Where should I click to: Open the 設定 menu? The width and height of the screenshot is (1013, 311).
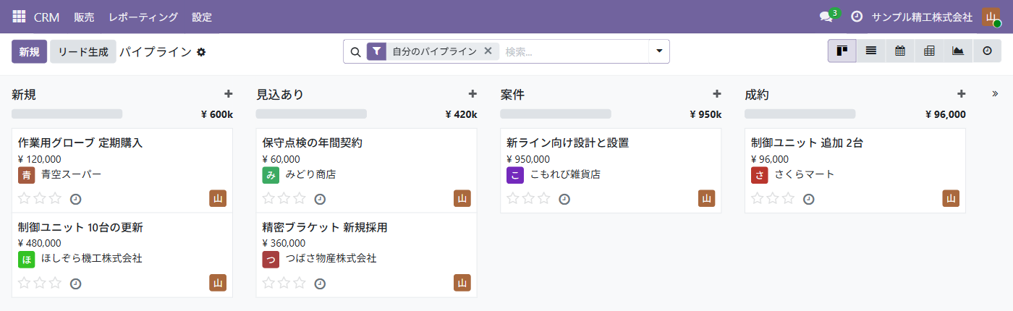click(x=203, y=17)
